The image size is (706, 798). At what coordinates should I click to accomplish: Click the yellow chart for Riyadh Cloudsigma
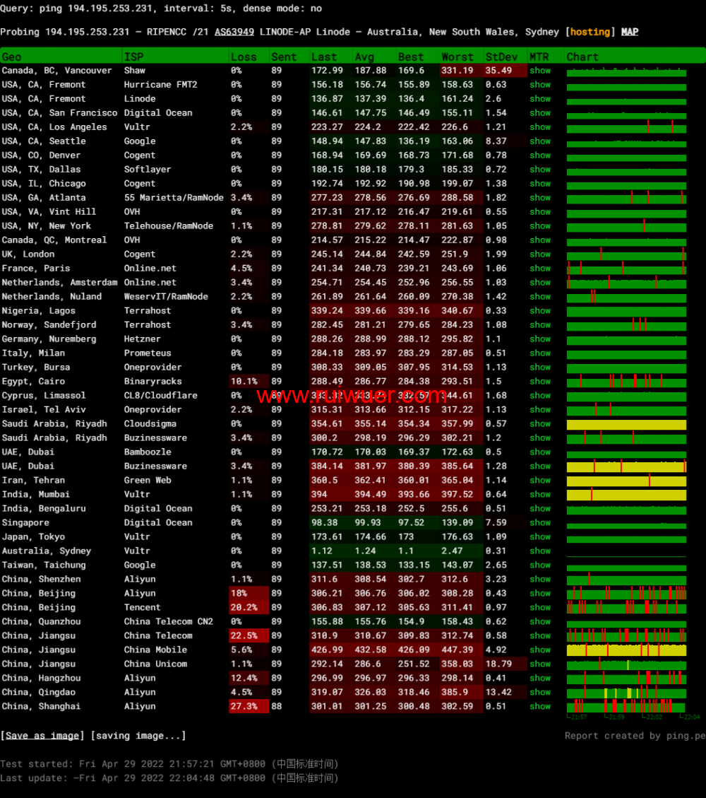[626, 425]
